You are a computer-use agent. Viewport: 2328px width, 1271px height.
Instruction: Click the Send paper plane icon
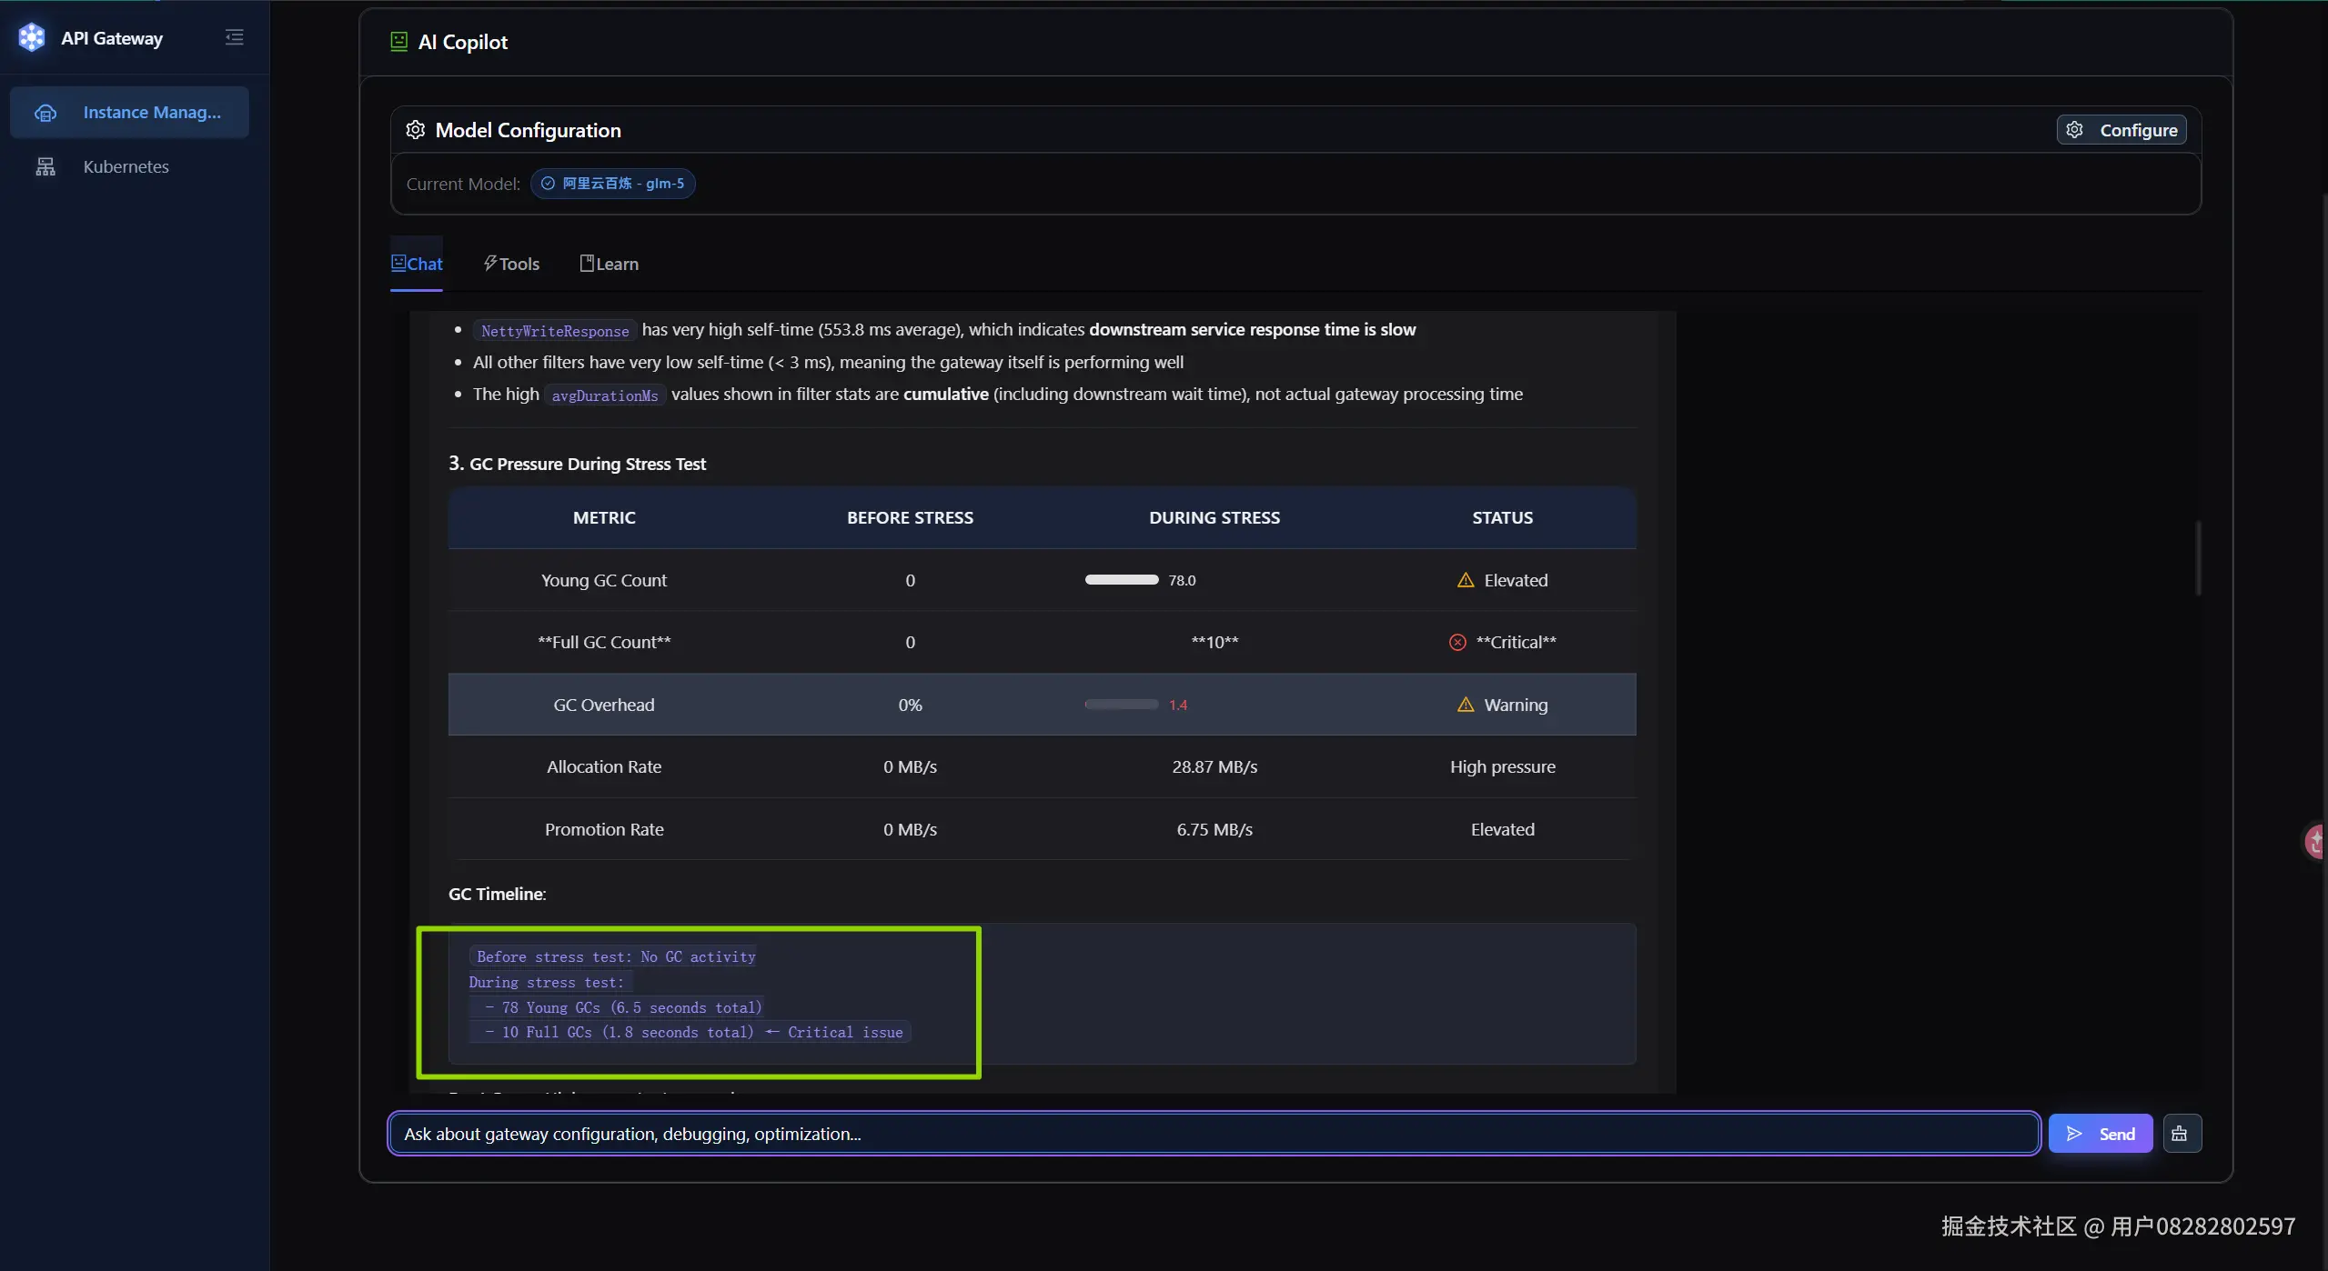(x=2074, y=1134)
